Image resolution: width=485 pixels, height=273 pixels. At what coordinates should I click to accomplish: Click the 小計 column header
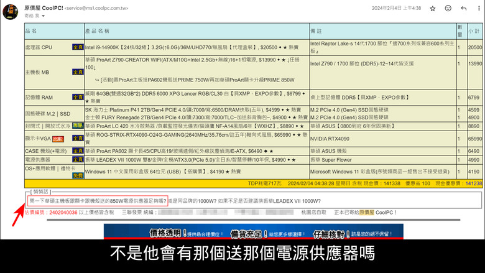pos(474,31)
